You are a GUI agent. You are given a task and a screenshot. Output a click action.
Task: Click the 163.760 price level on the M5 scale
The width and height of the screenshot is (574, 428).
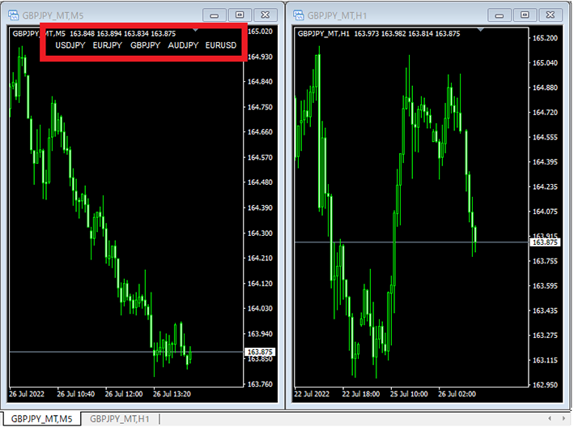tap(260, 384)
